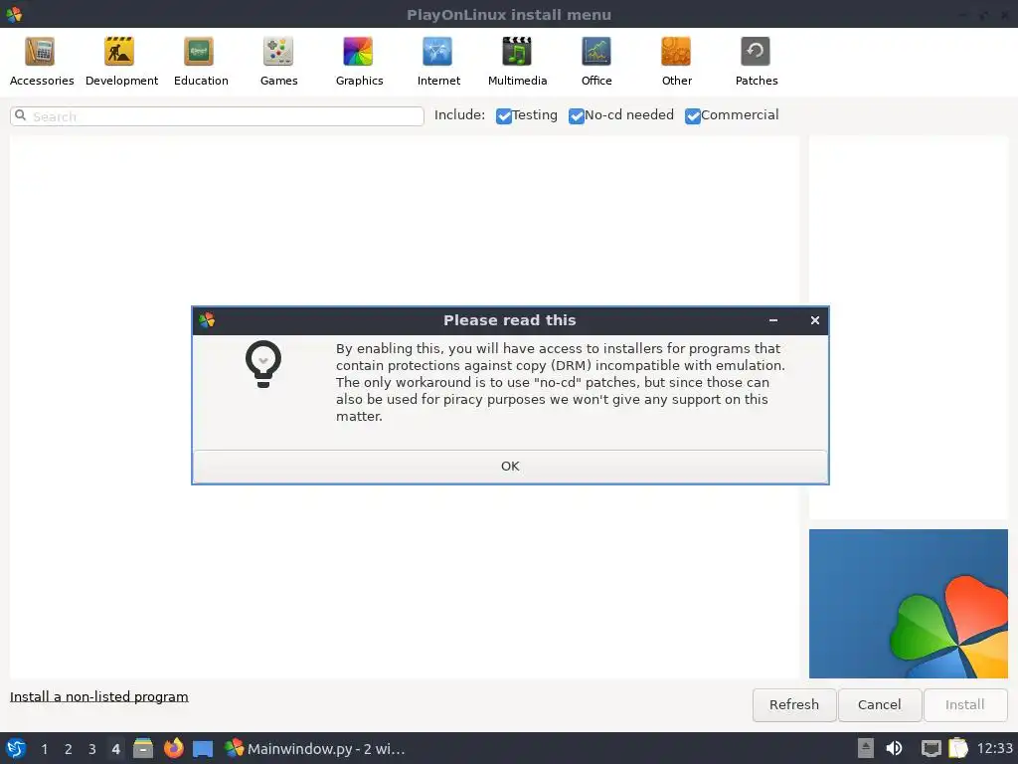The height and width of the screenshot is (764, 1018).
Task: Confirm the dialog with OK
Action: (x=510, y=467)
